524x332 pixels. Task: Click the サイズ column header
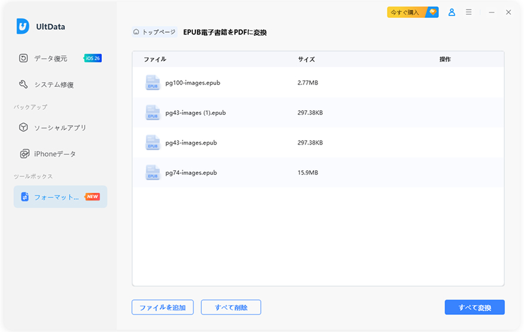306,59
